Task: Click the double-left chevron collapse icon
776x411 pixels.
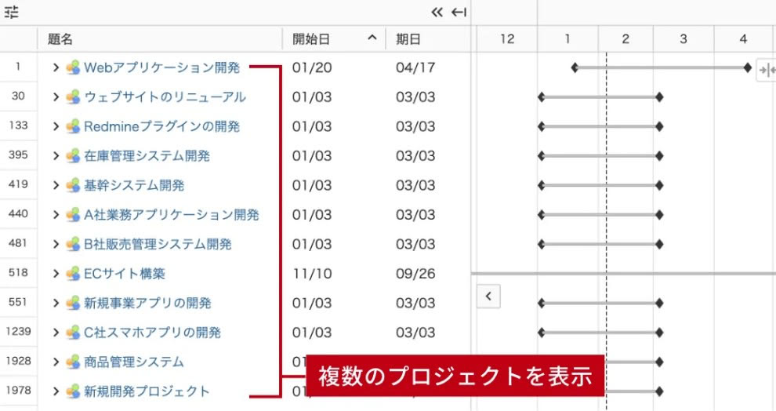Action: tap(437, 13)
